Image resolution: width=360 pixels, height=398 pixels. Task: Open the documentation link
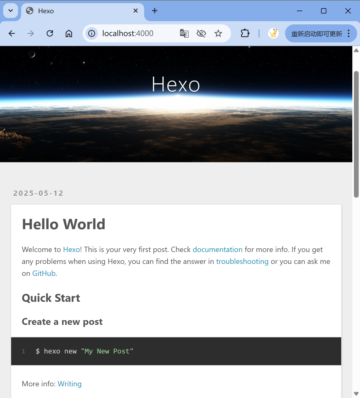[x=217, y=250]
